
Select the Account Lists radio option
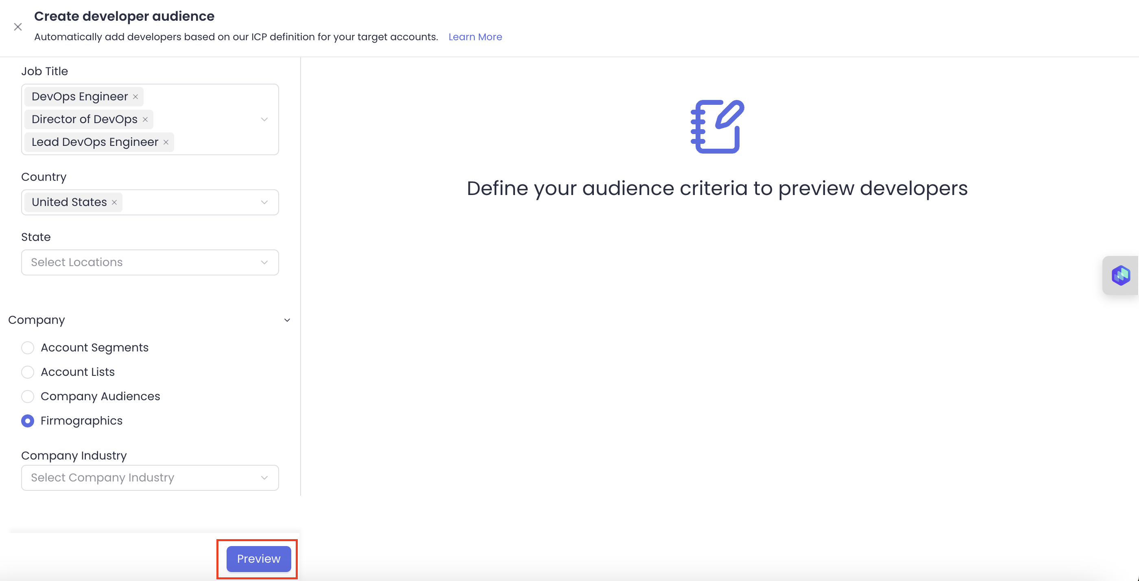(x=27, y=372)
